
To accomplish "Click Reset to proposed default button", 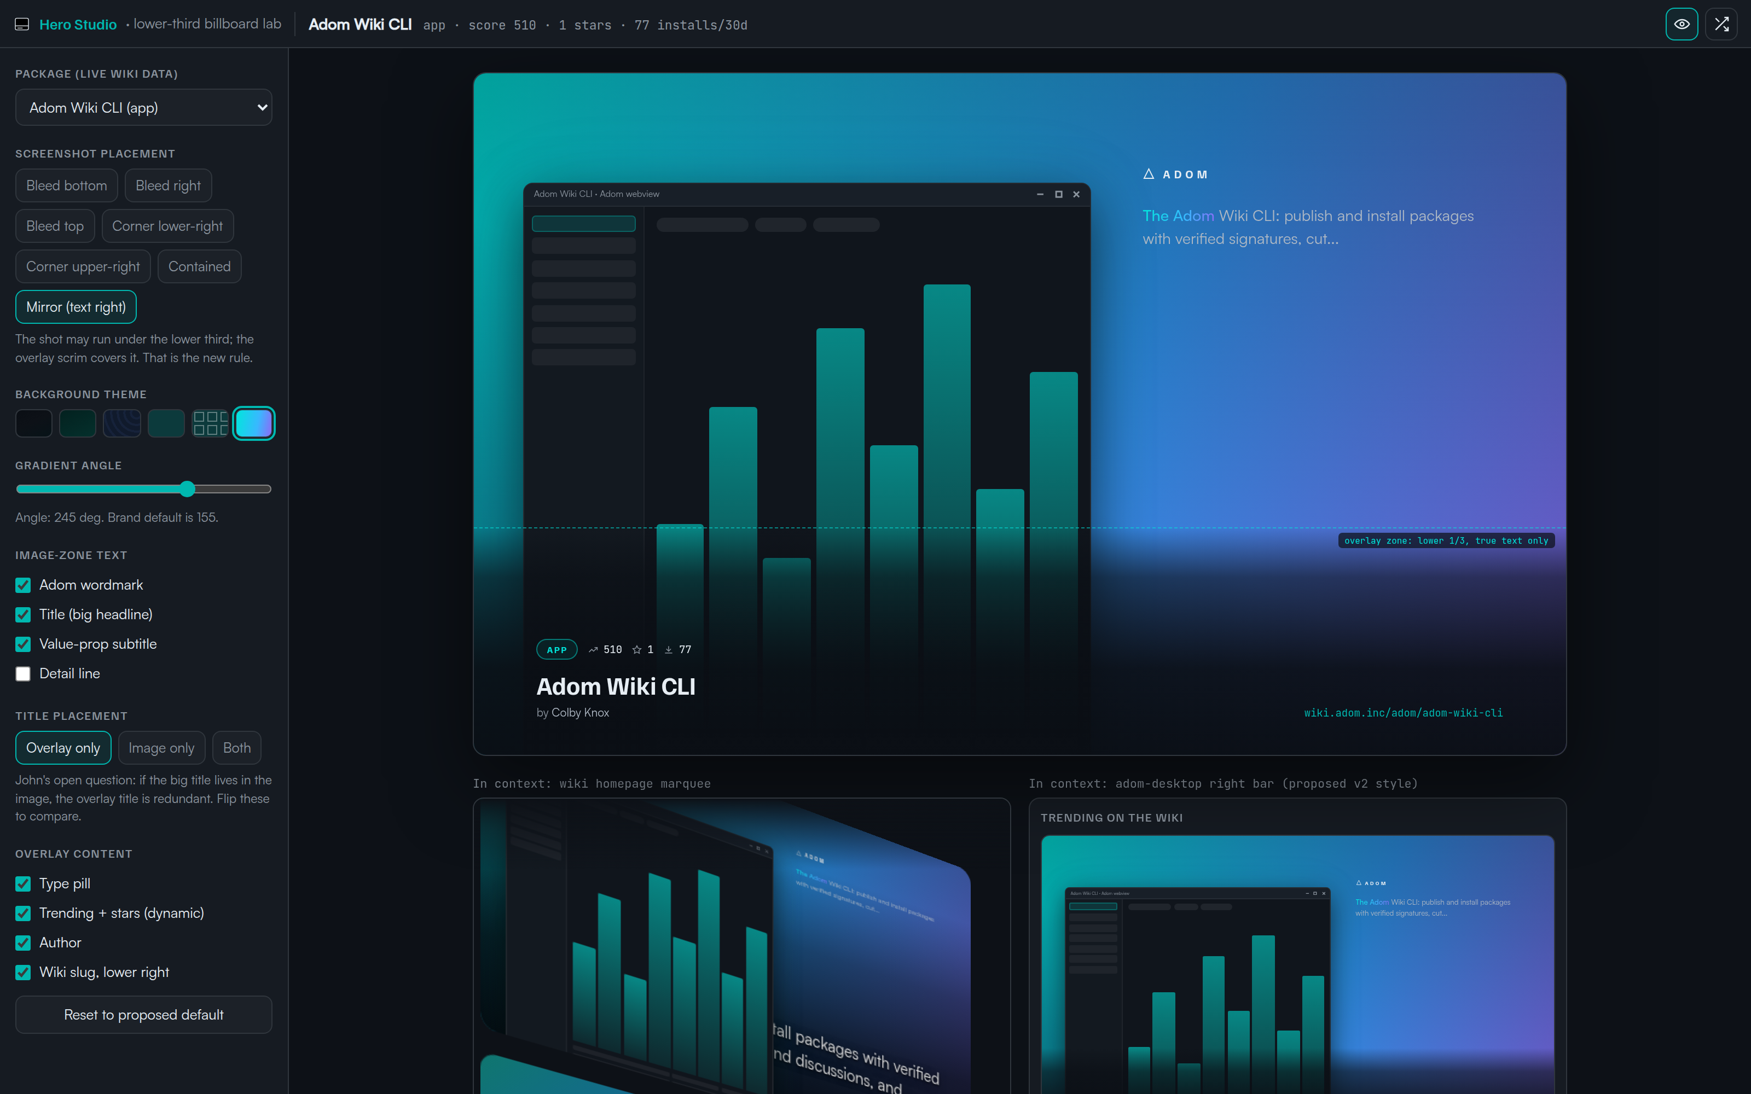I will coord(143,1015).
